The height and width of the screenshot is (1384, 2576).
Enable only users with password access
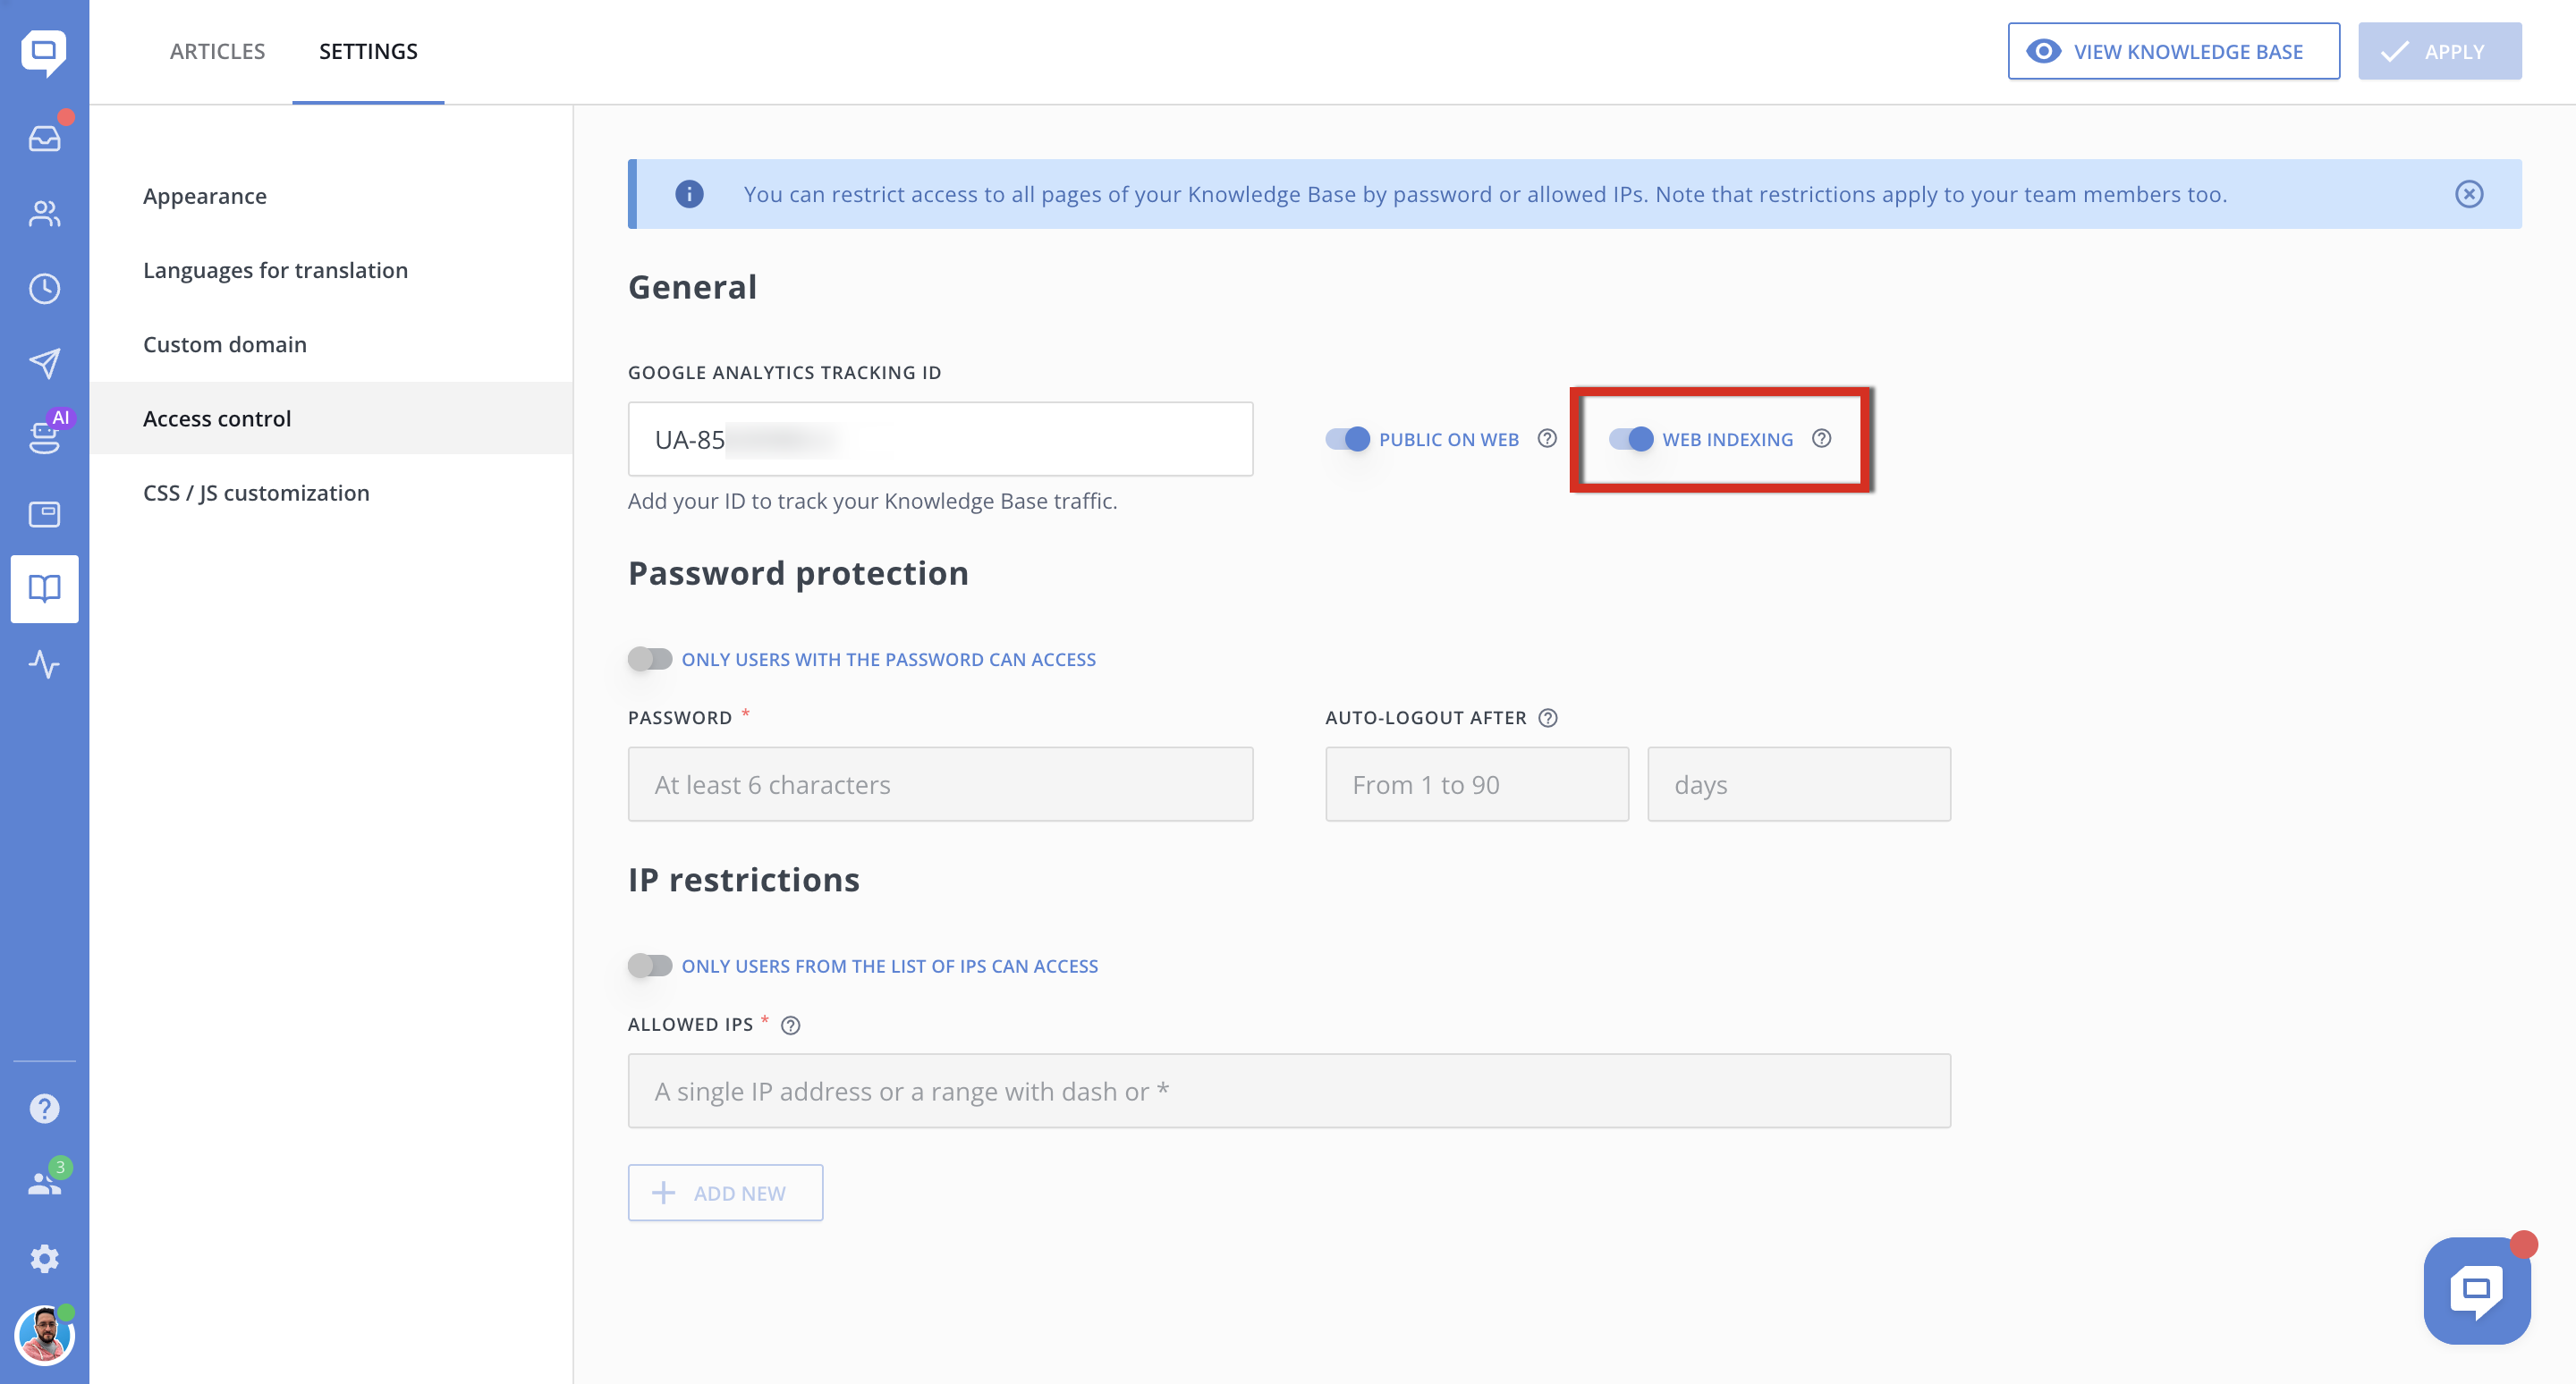click(650, 659)
